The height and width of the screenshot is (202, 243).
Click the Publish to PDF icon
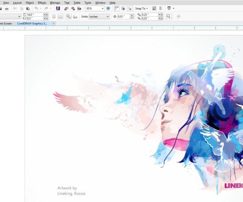pyautogui.click(x=79, y=8)
